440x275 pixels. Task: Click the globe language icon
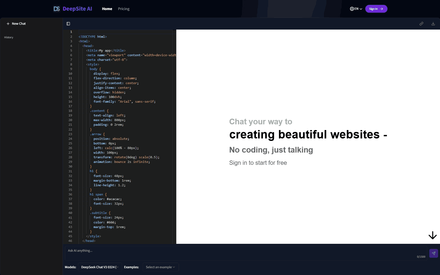pyautogui.click(x=352, y=9)
